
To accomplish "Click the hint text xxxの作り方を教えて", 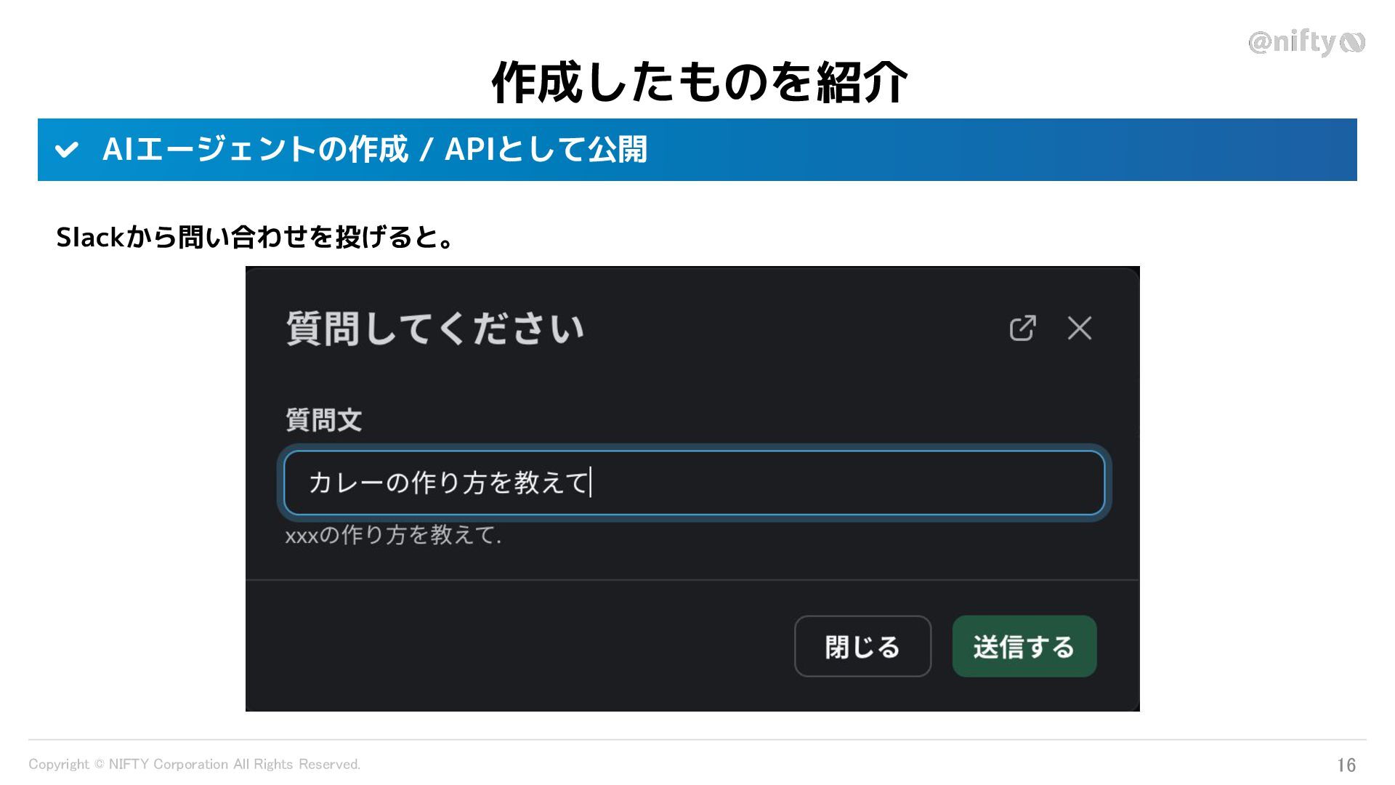I will 393,536.
